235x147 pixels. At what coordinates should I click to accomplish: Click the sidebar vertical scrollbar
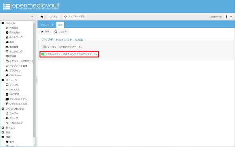(34, 81)
